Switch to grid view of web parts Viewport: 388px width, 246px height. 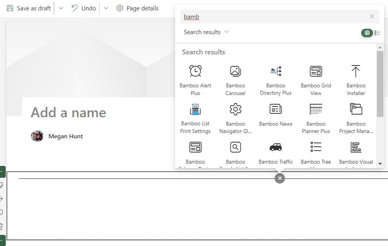coord(367,33)
